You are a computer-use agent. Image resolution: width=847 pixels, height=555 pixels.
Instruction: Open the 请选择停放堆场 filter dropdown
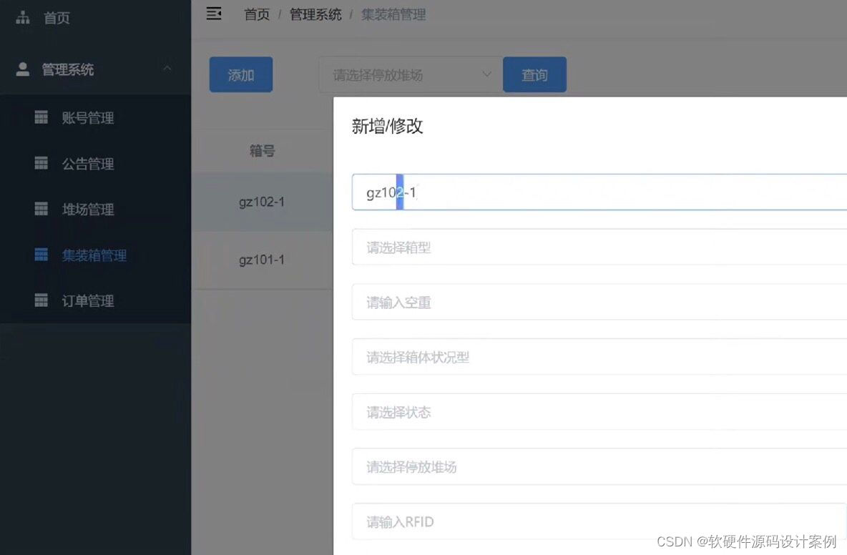[409, 74]
